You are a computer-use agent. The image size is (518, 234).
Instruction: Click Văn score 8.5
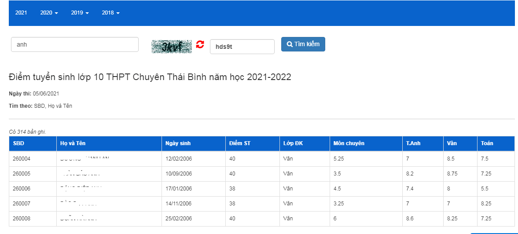(x=451, y=159)
